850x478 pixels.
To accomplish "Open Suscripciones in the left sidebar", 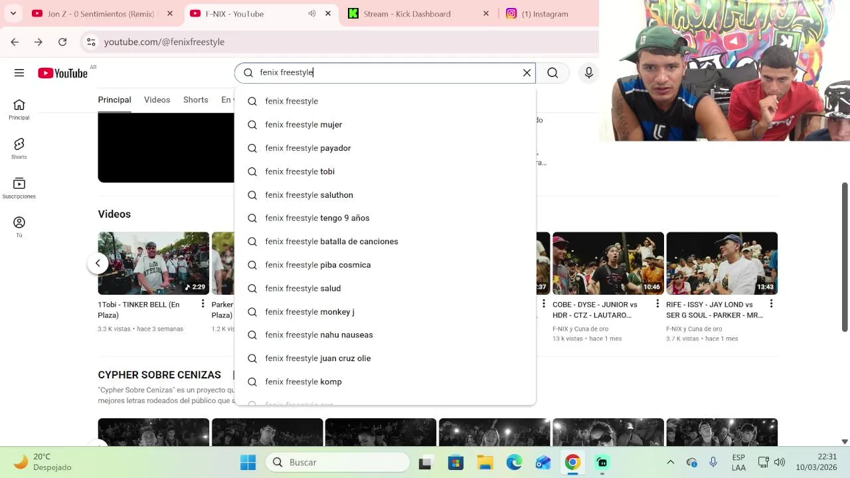I will tap(19, 188).
